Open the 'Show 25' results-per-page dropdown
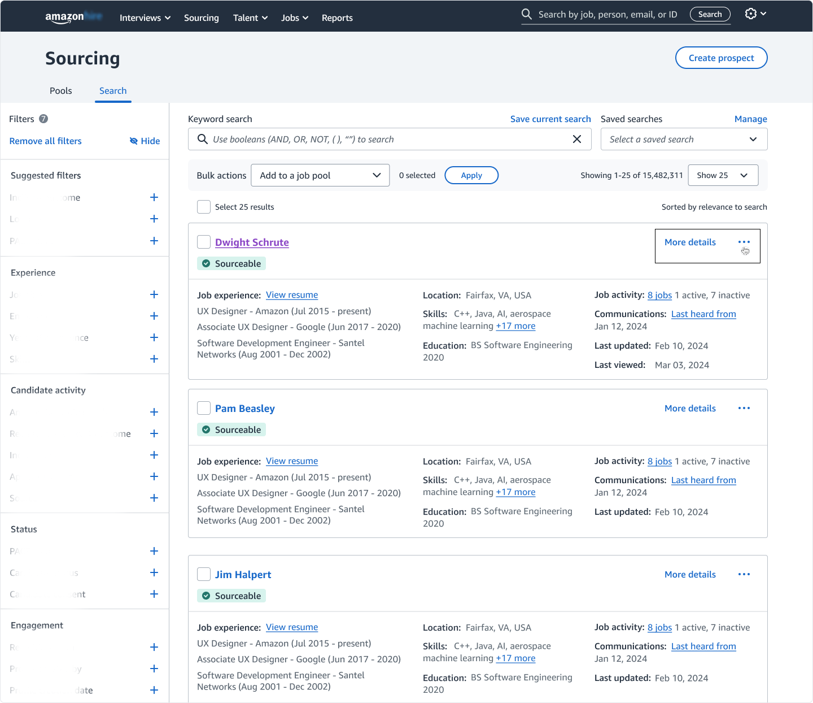813x703 pixels. 723,175
